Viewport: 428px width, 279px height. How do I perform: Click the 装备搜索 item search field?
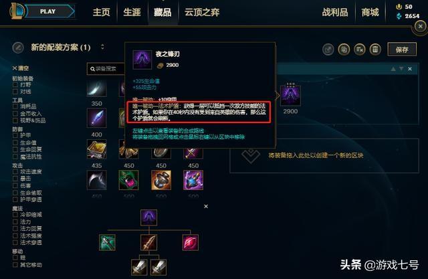click(106, 69)
